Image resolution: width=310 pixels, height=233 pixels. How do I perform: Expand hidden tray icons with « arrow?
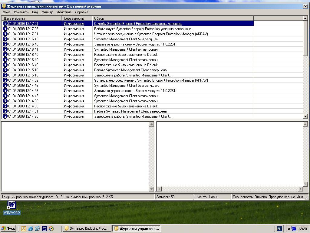pyautogui.click(x=289, y=229)
